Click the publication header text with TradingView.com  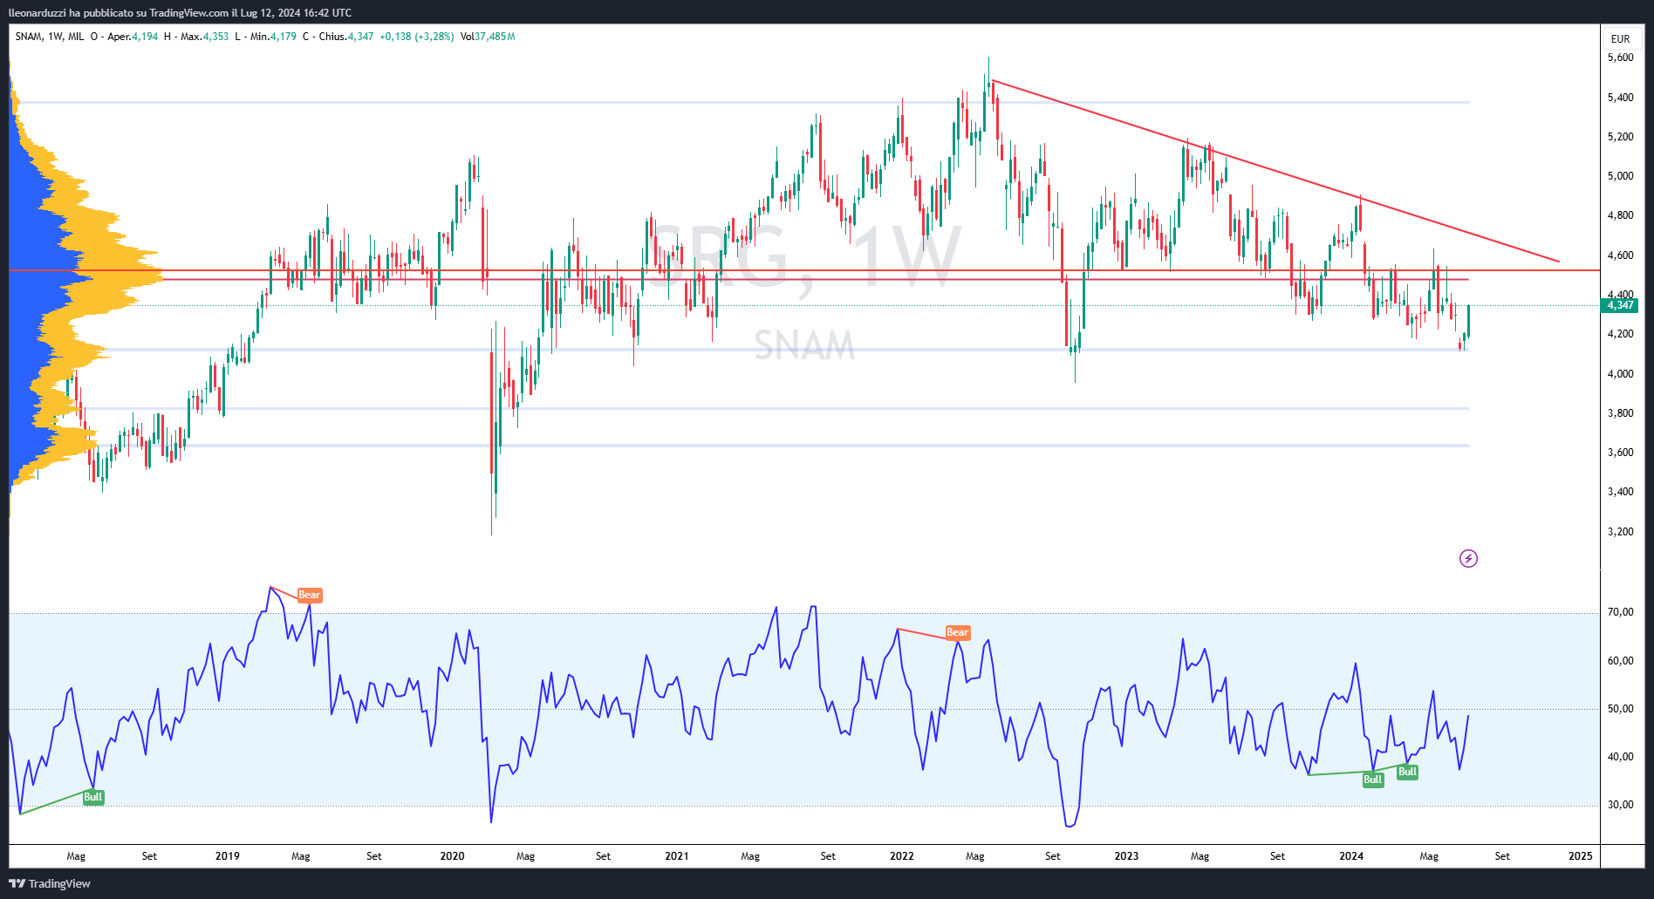pyautogui.click(x=180, y=12)
